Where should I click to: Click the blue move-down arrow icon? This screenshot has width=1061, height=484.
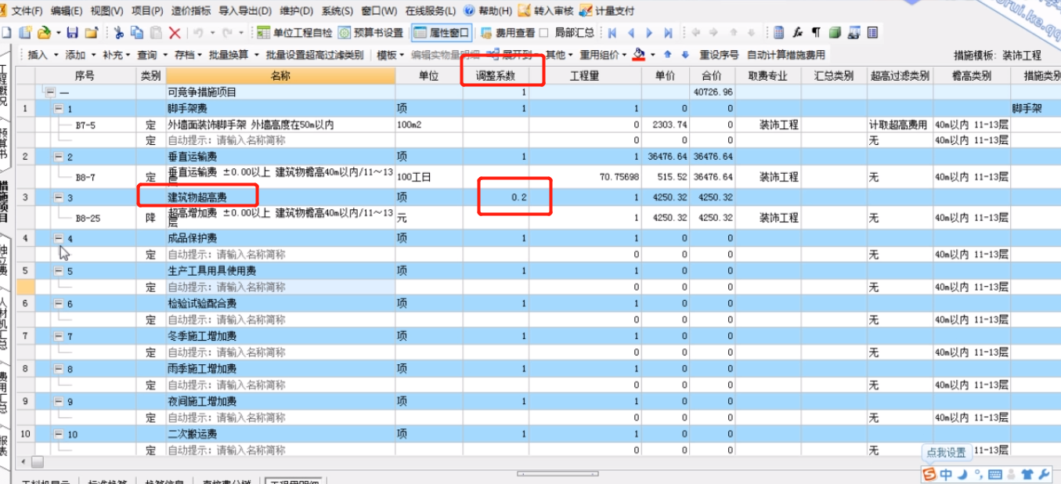(x=685, y=55)
